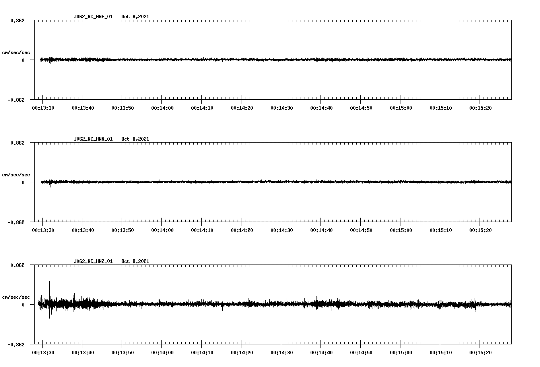Click the 00:13:50 time label under HNZ plot

(x=122, y=353)
